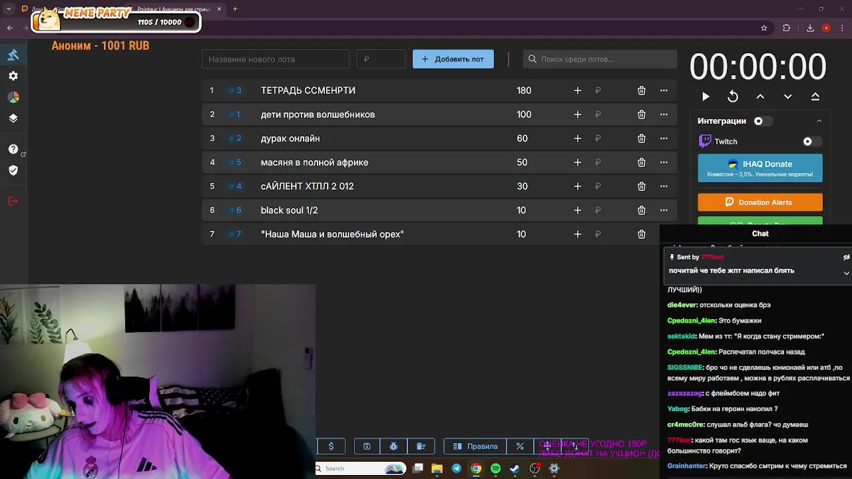852x479 pixels.
Task: Open Chrome three-dot menu
Action: click(842, 28)
